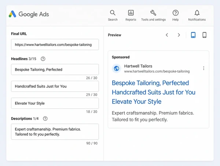Click 'Hartwell Tailors' business name in the preview

pos(138,66)
